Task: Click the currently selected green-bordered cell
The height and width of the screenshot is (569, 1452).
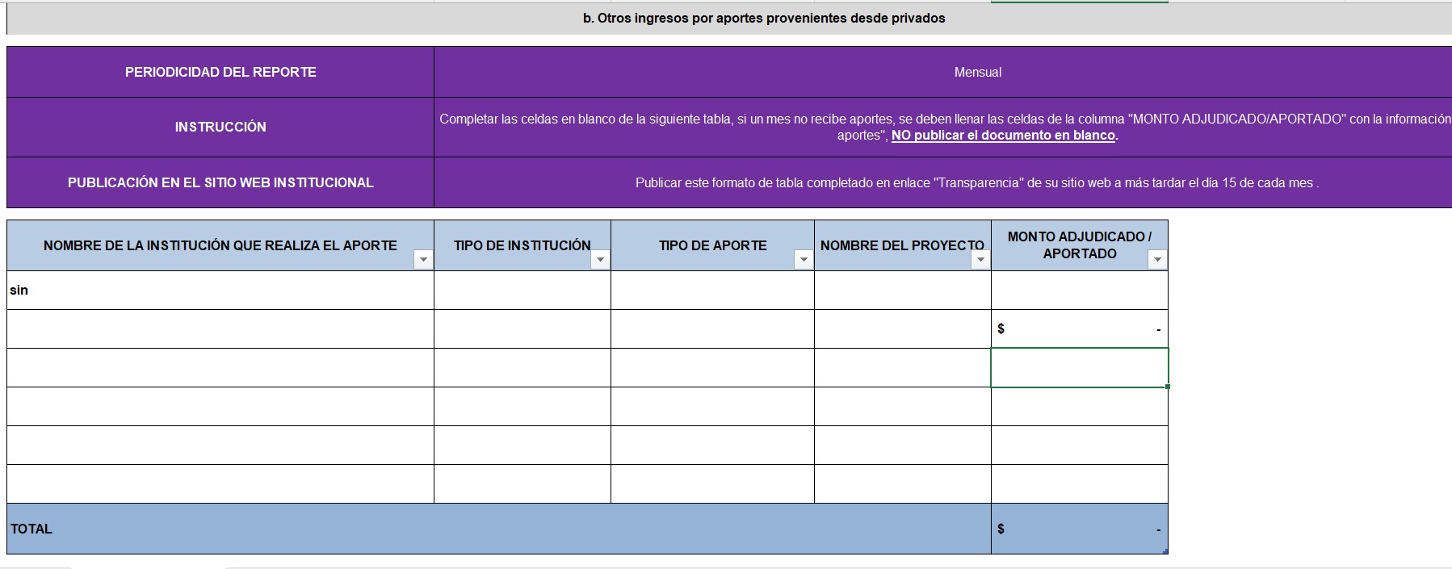Action: tap(1079, 368)
